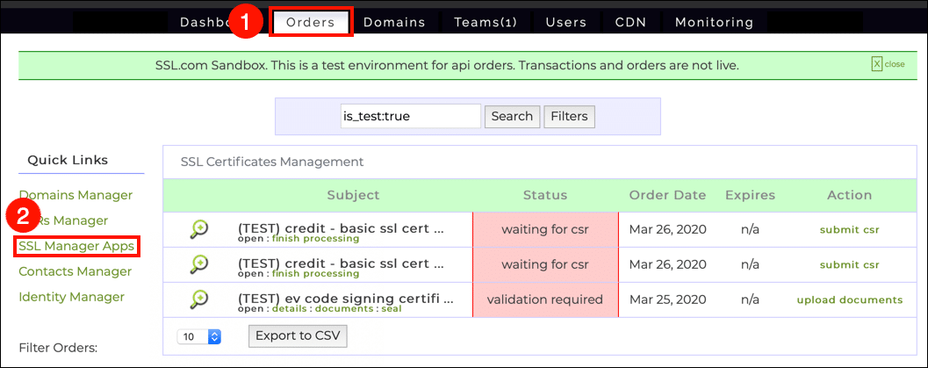Click the upload documents action link
The height and width of the screenshot is (368, 928).
tap(849, 299)
